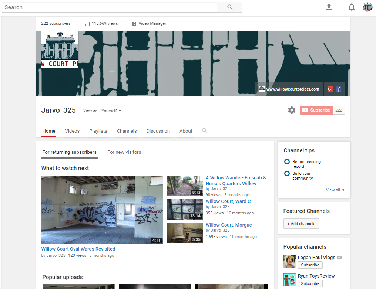Open the Google+ link icon

[330, 89]
